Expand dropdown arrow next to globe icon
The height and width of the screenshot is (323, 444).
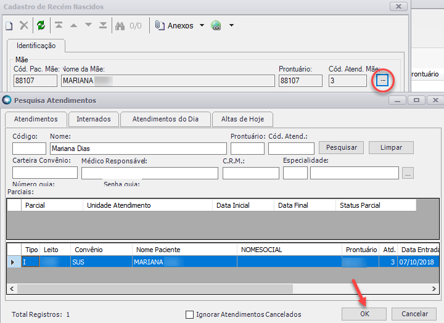231,25
